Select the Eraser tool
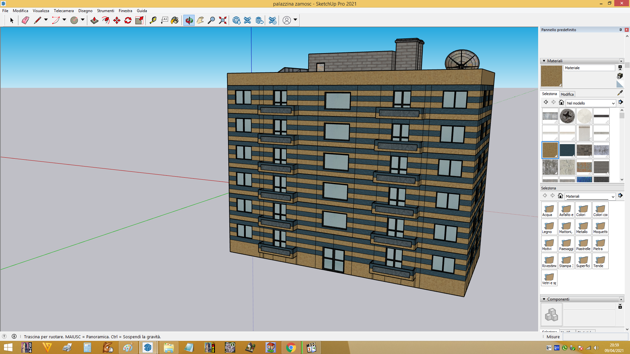The height and width of the screenshot is (354, 630). pos(25,20)
